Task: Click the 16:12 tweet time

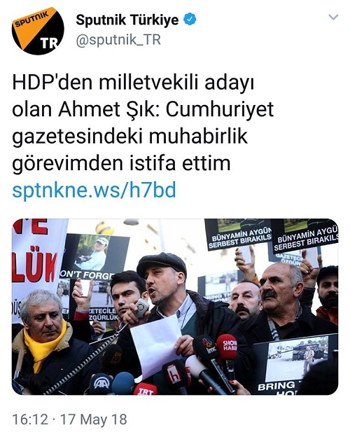Action: coord(30,419)
